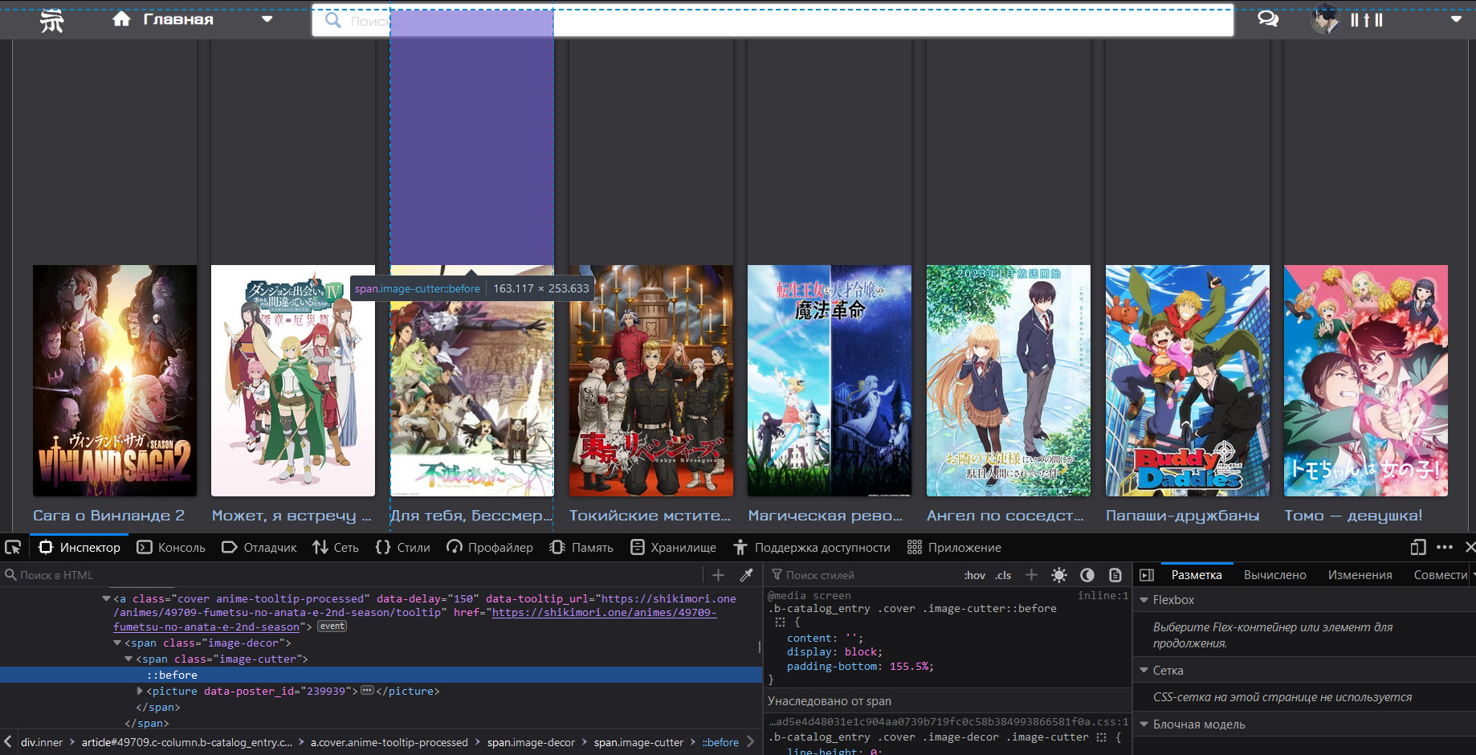This screenshot has height=755, width=1476.
Task: Add new style rule plus icon
Action: [1031, 575]
